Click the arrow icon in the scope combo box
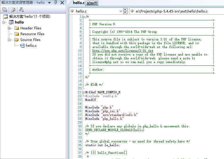Image resolution: width=224 pixels, height=159 pixels. pyautogui.click(x=72, y=11)
